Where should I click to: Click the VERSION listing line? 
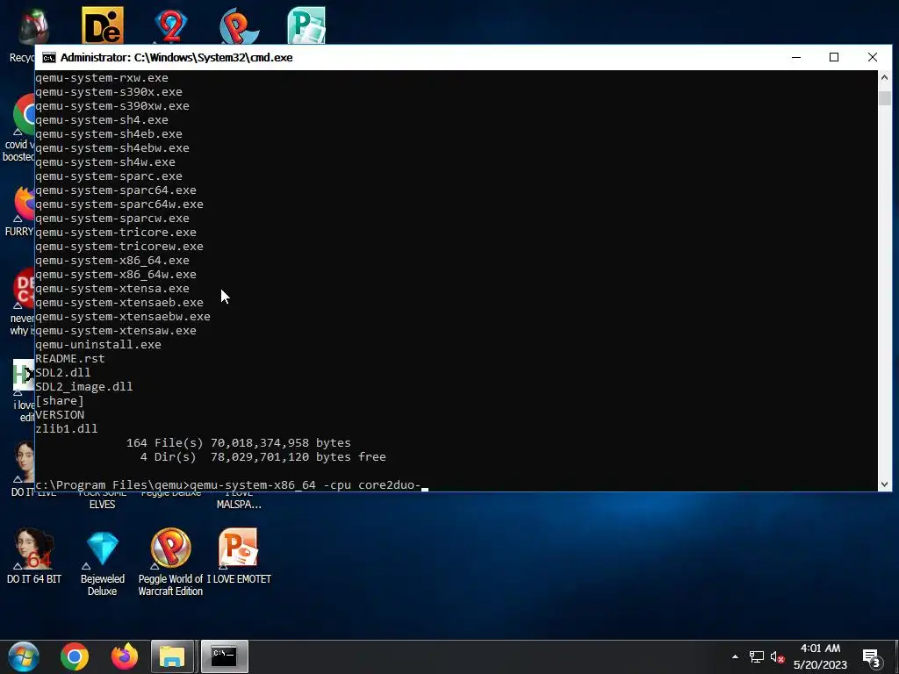pyautogui.click(x=60, y=414)
